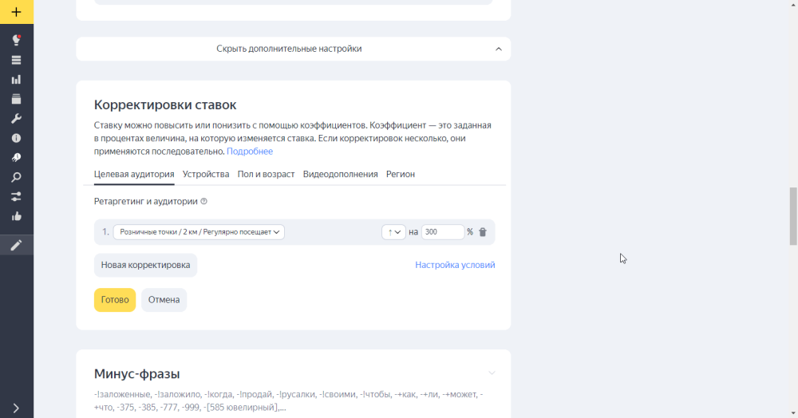This screenshot has width=798, height=418.
Task: Open the Настройка условий link
Action: tap(455, 265)
